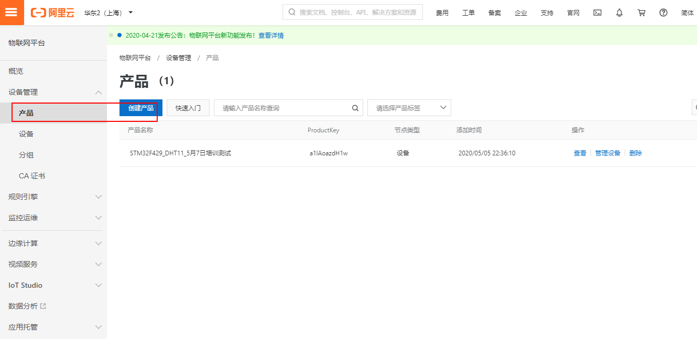This screenshot has width=697, height=339.
Task: Focus the top global search field
Action: (x=353, y=12)
